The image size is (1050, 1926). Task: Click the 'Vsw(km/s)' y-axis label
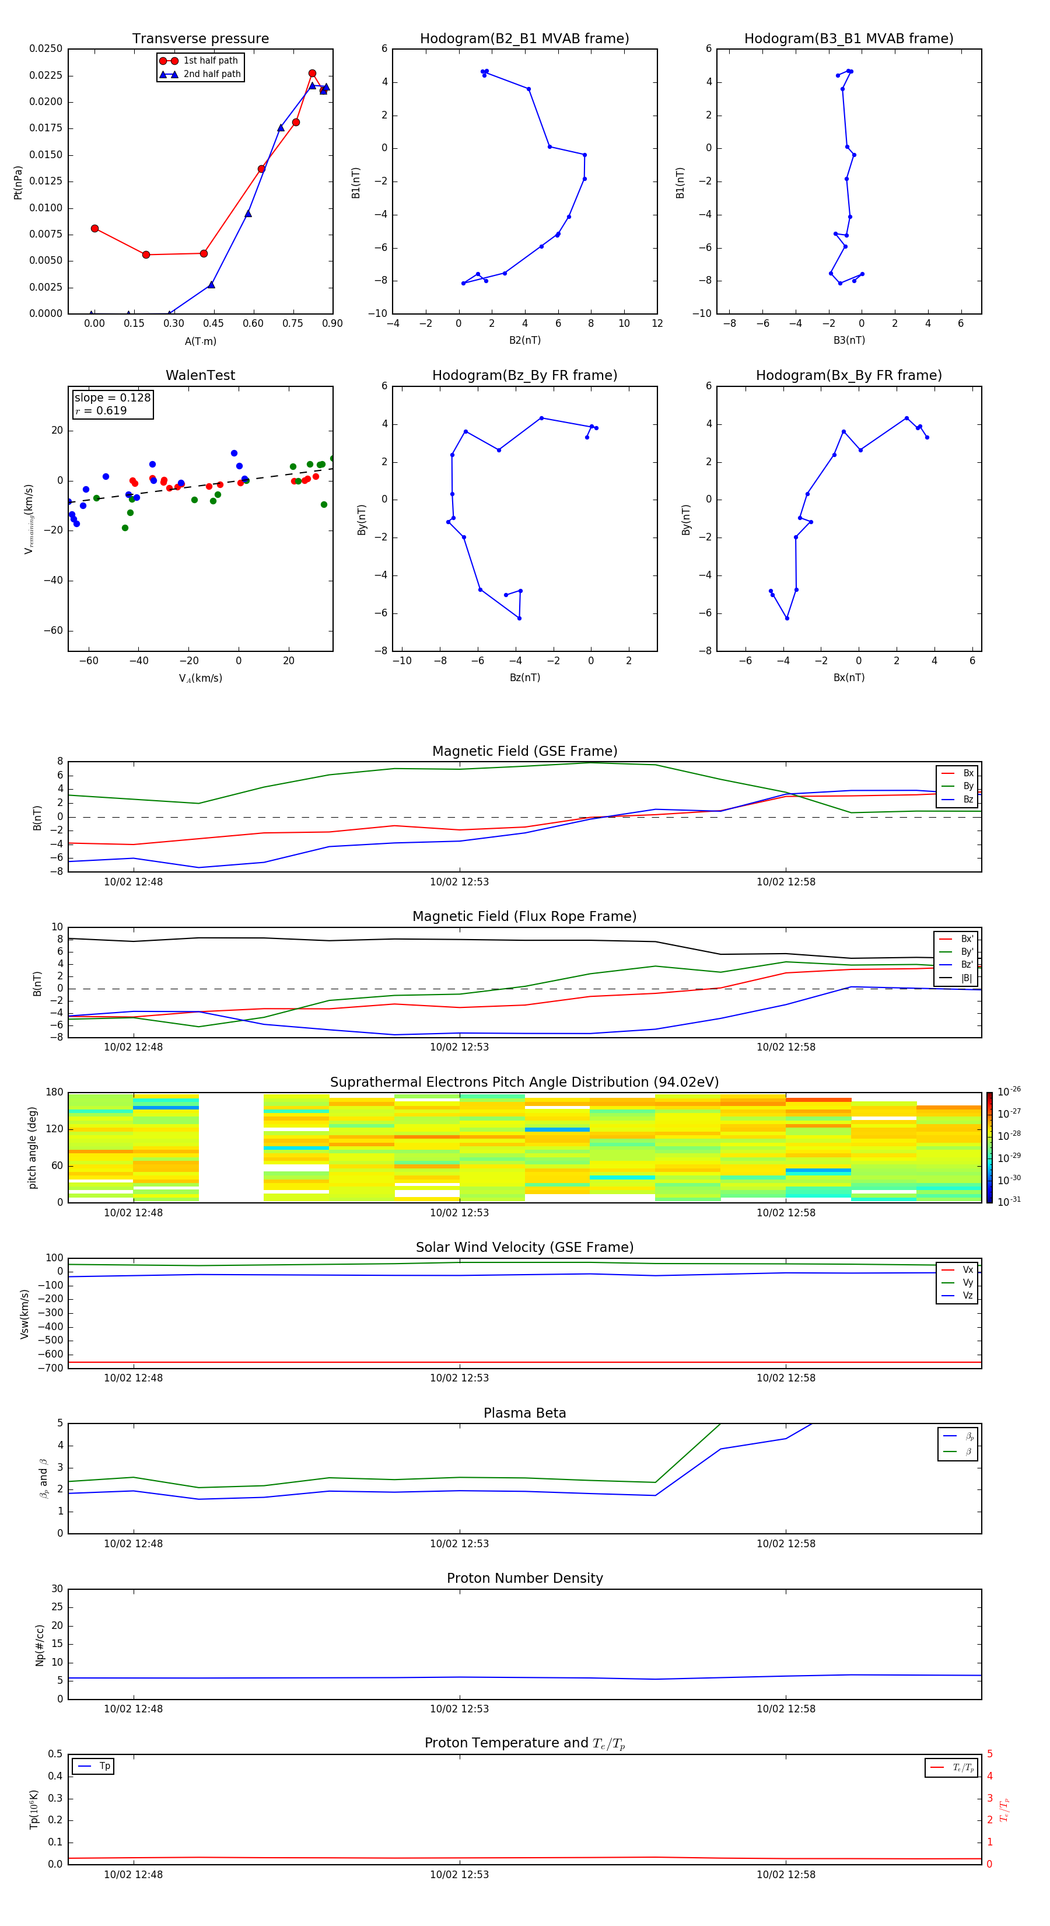(24, 1314)
